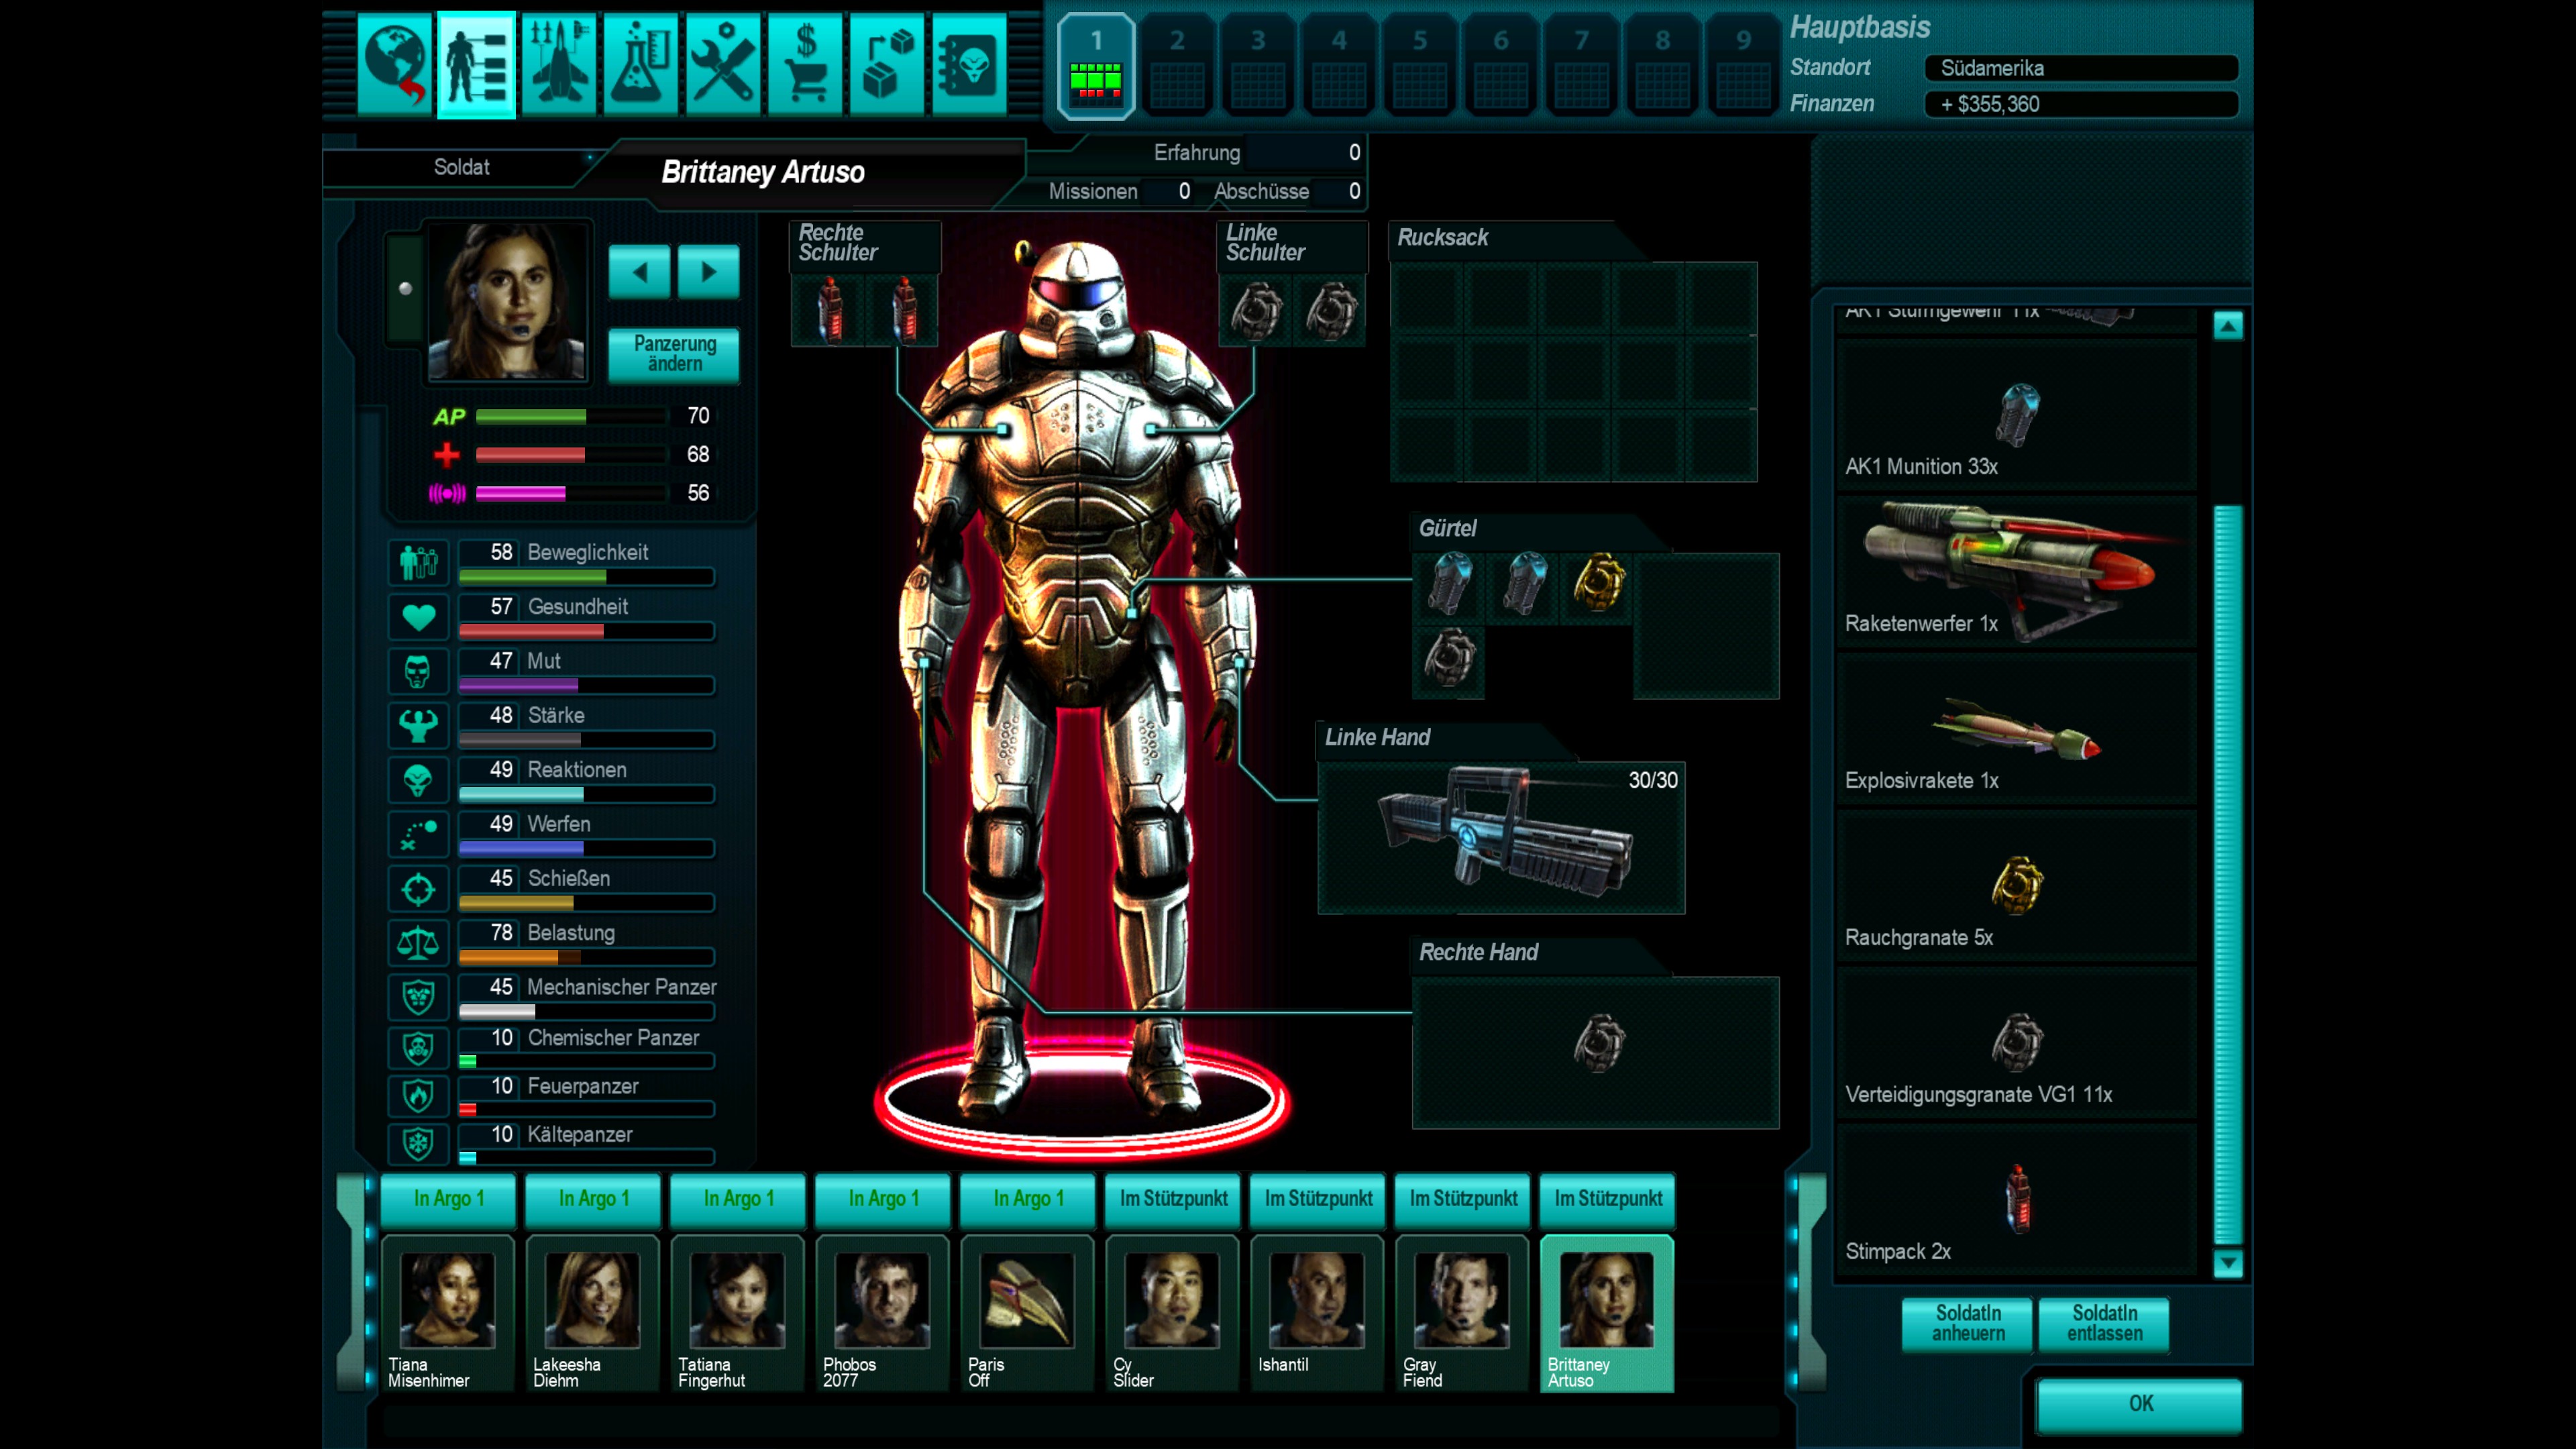Switch to base slot 1 tab
This screenshot has height=1449, width=2576.
coord(1096,67)
